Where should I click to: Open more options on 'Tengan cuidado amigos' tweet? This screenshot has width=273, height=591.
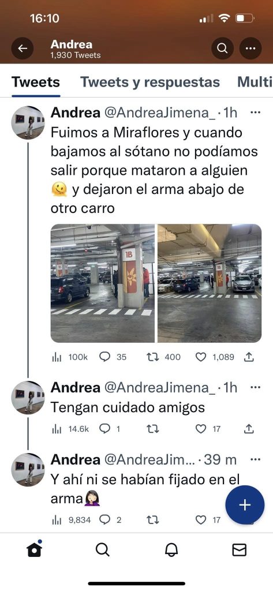click(x=255, y=387)
